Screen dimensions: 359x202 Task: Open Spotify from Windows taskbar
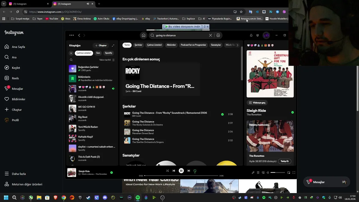pos(138,198)
